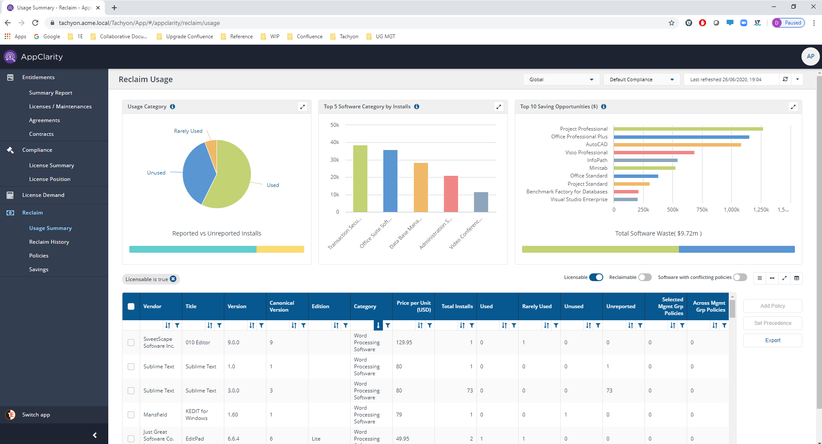Image resolution: width=822 pixels, height=444 pixels.
Task: Filter the Vendor column
Action: click(x=177, y=325)
